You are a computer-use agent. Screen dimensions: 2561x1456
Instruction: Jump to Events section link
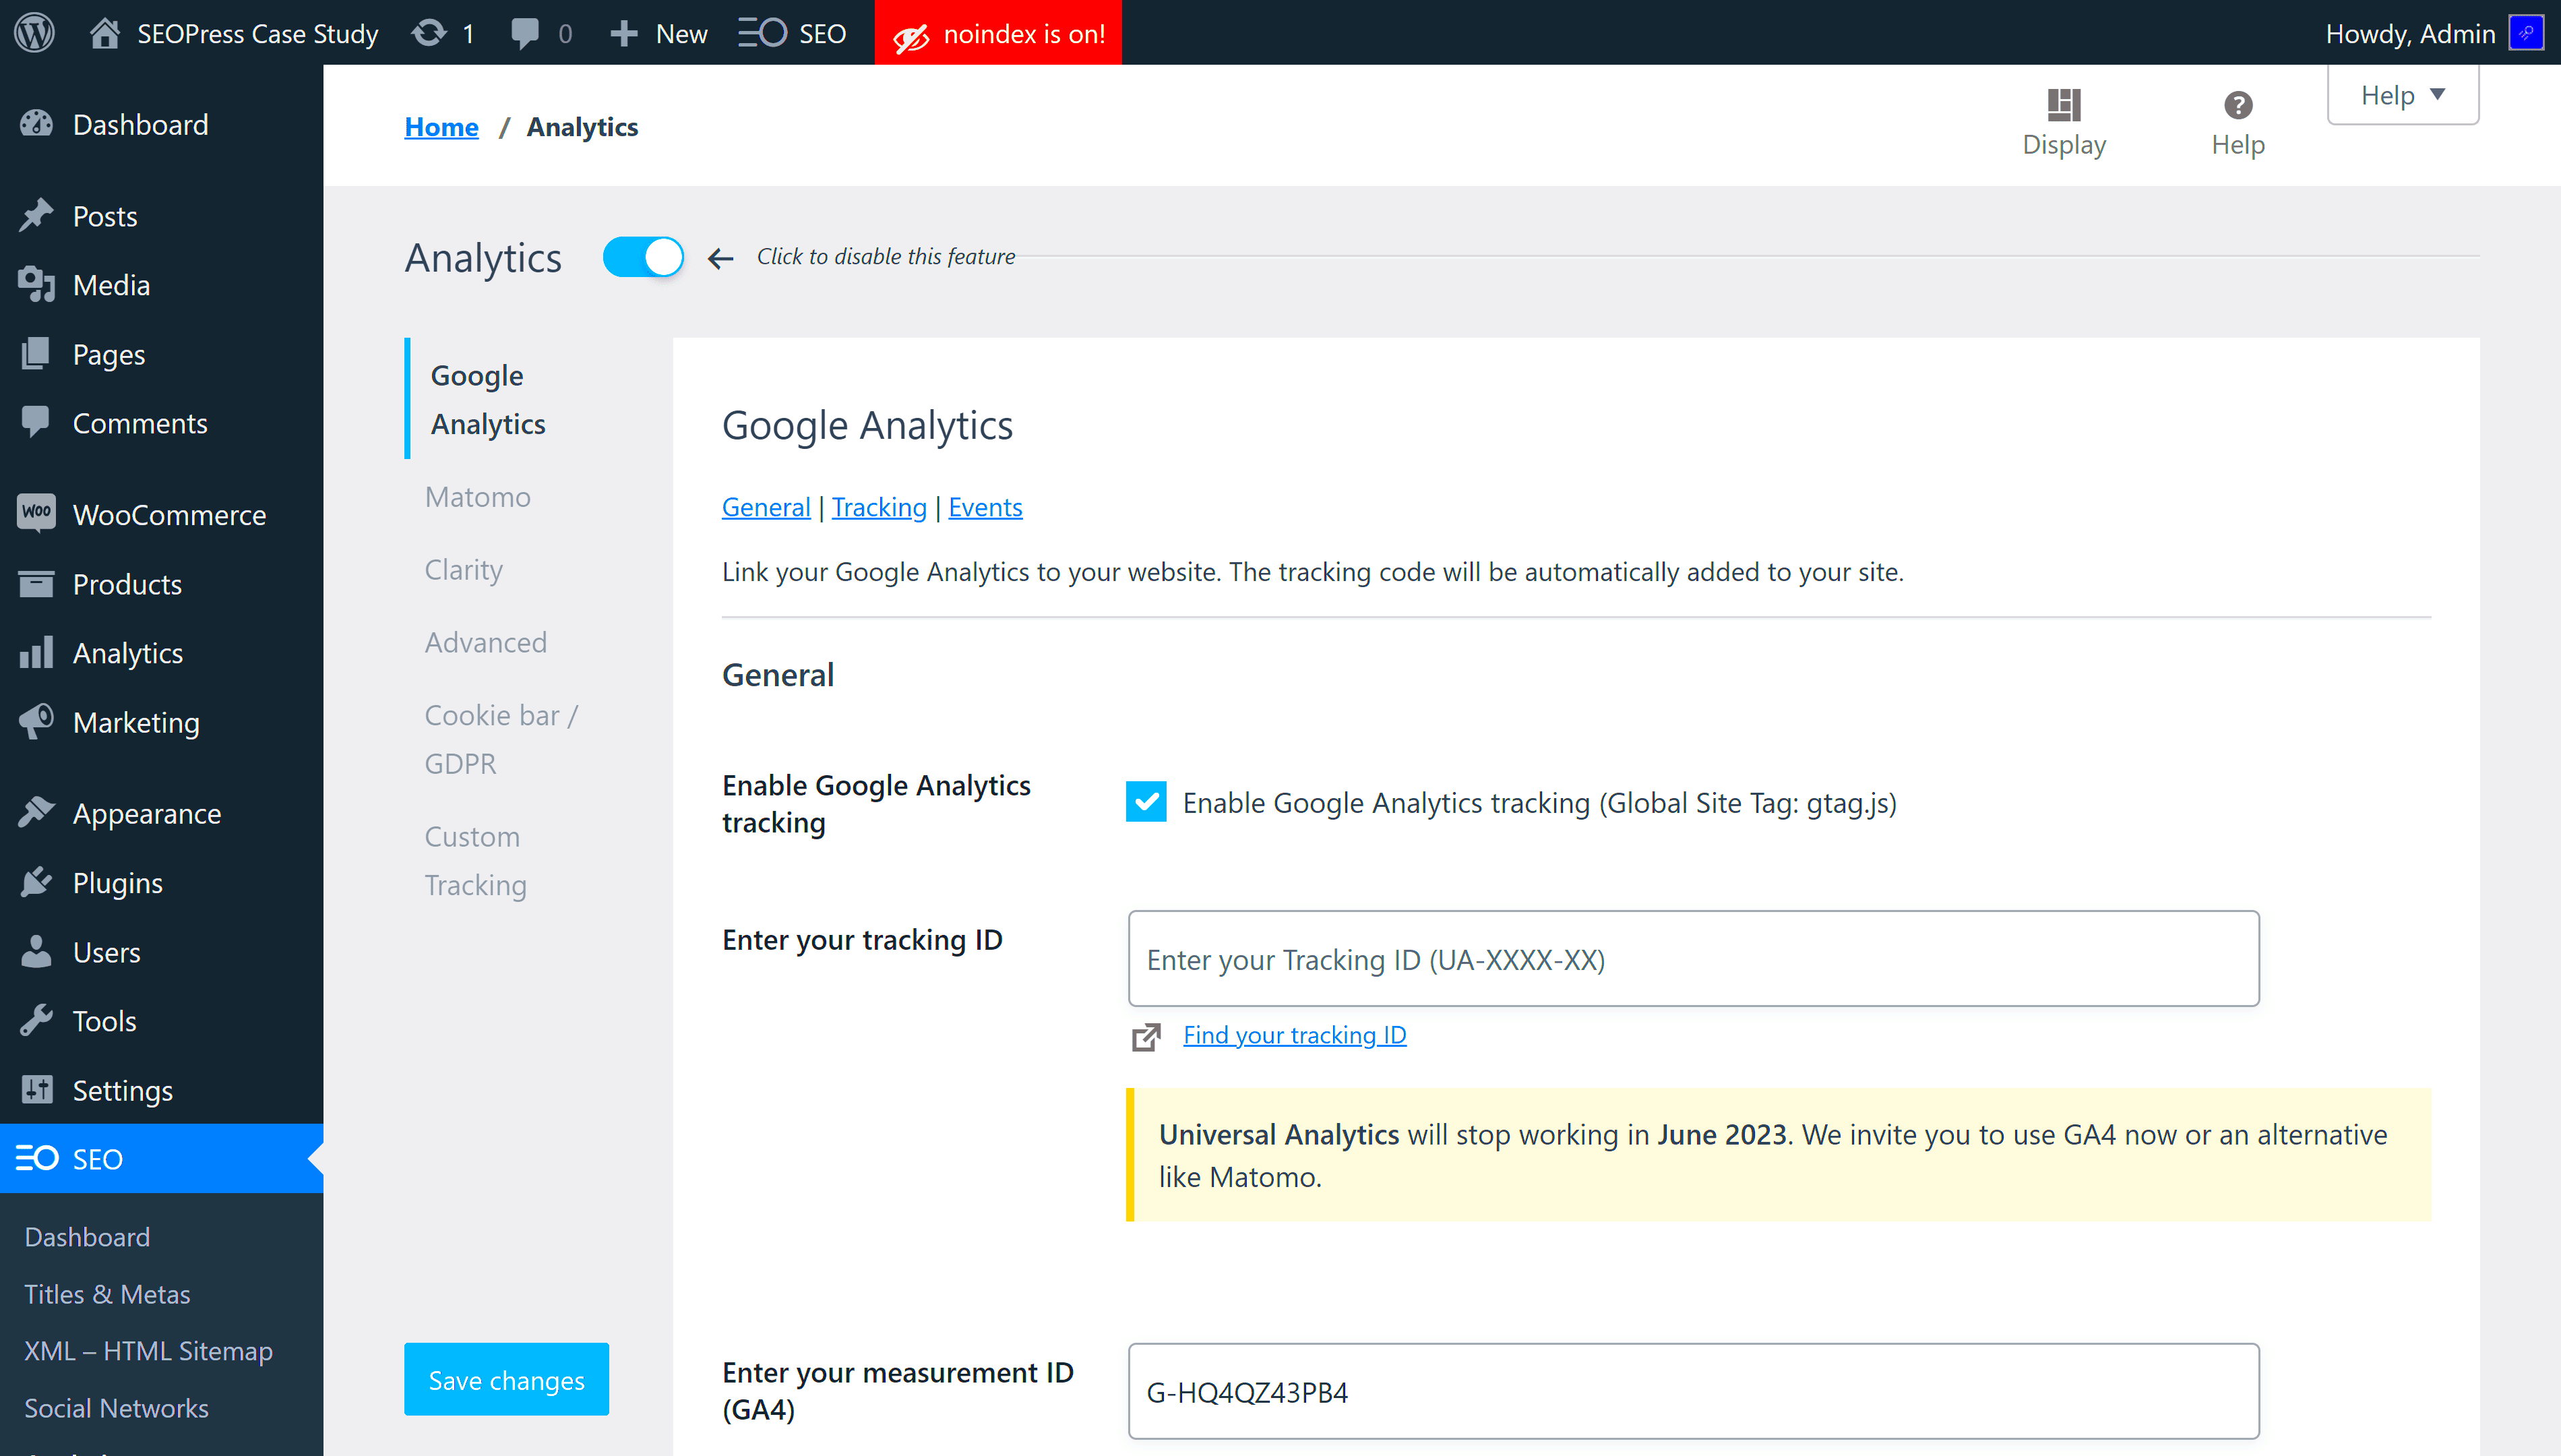click(985, 507)
